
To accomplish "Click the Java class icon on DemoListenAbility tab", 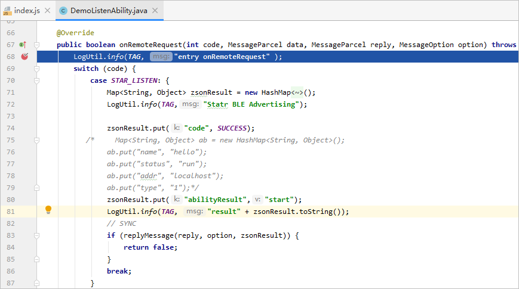I will click(63, 11).
